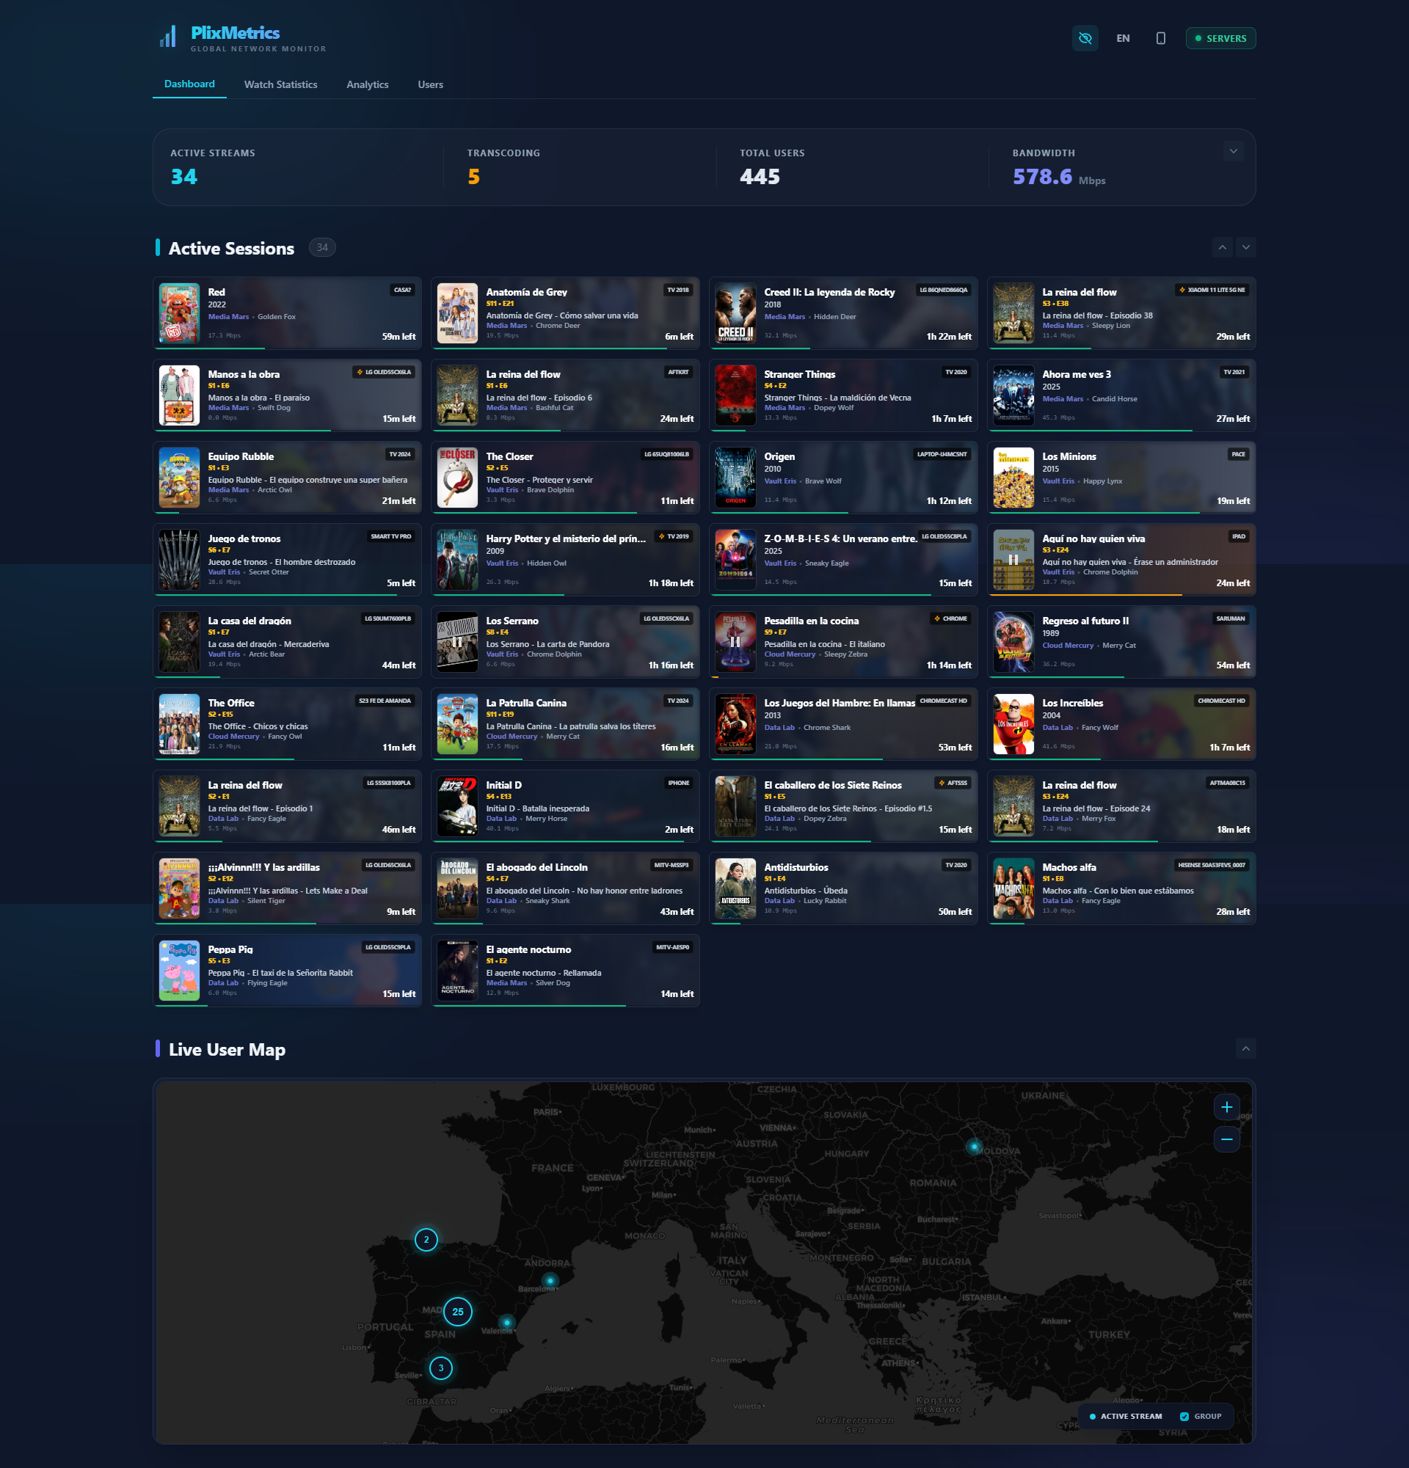Image resolution: width=1409 pixels, height=1468 pixels.
Task: Click the Bandwidth value 578.6
Action: pos(1042,177)
